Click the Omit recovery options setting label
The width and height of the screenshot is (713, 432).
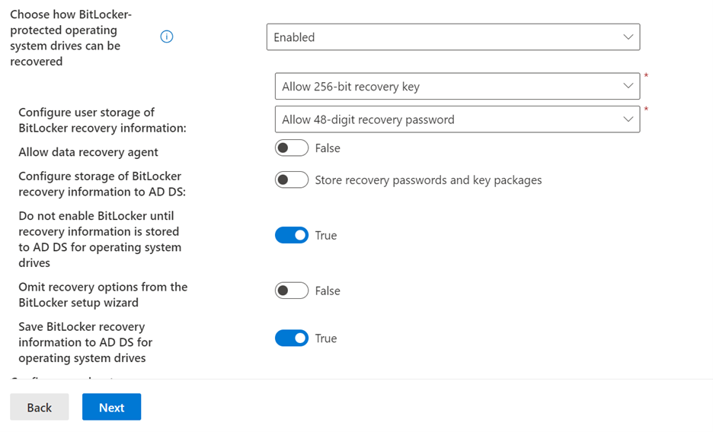pyautogui.click(x=103, y=294)
